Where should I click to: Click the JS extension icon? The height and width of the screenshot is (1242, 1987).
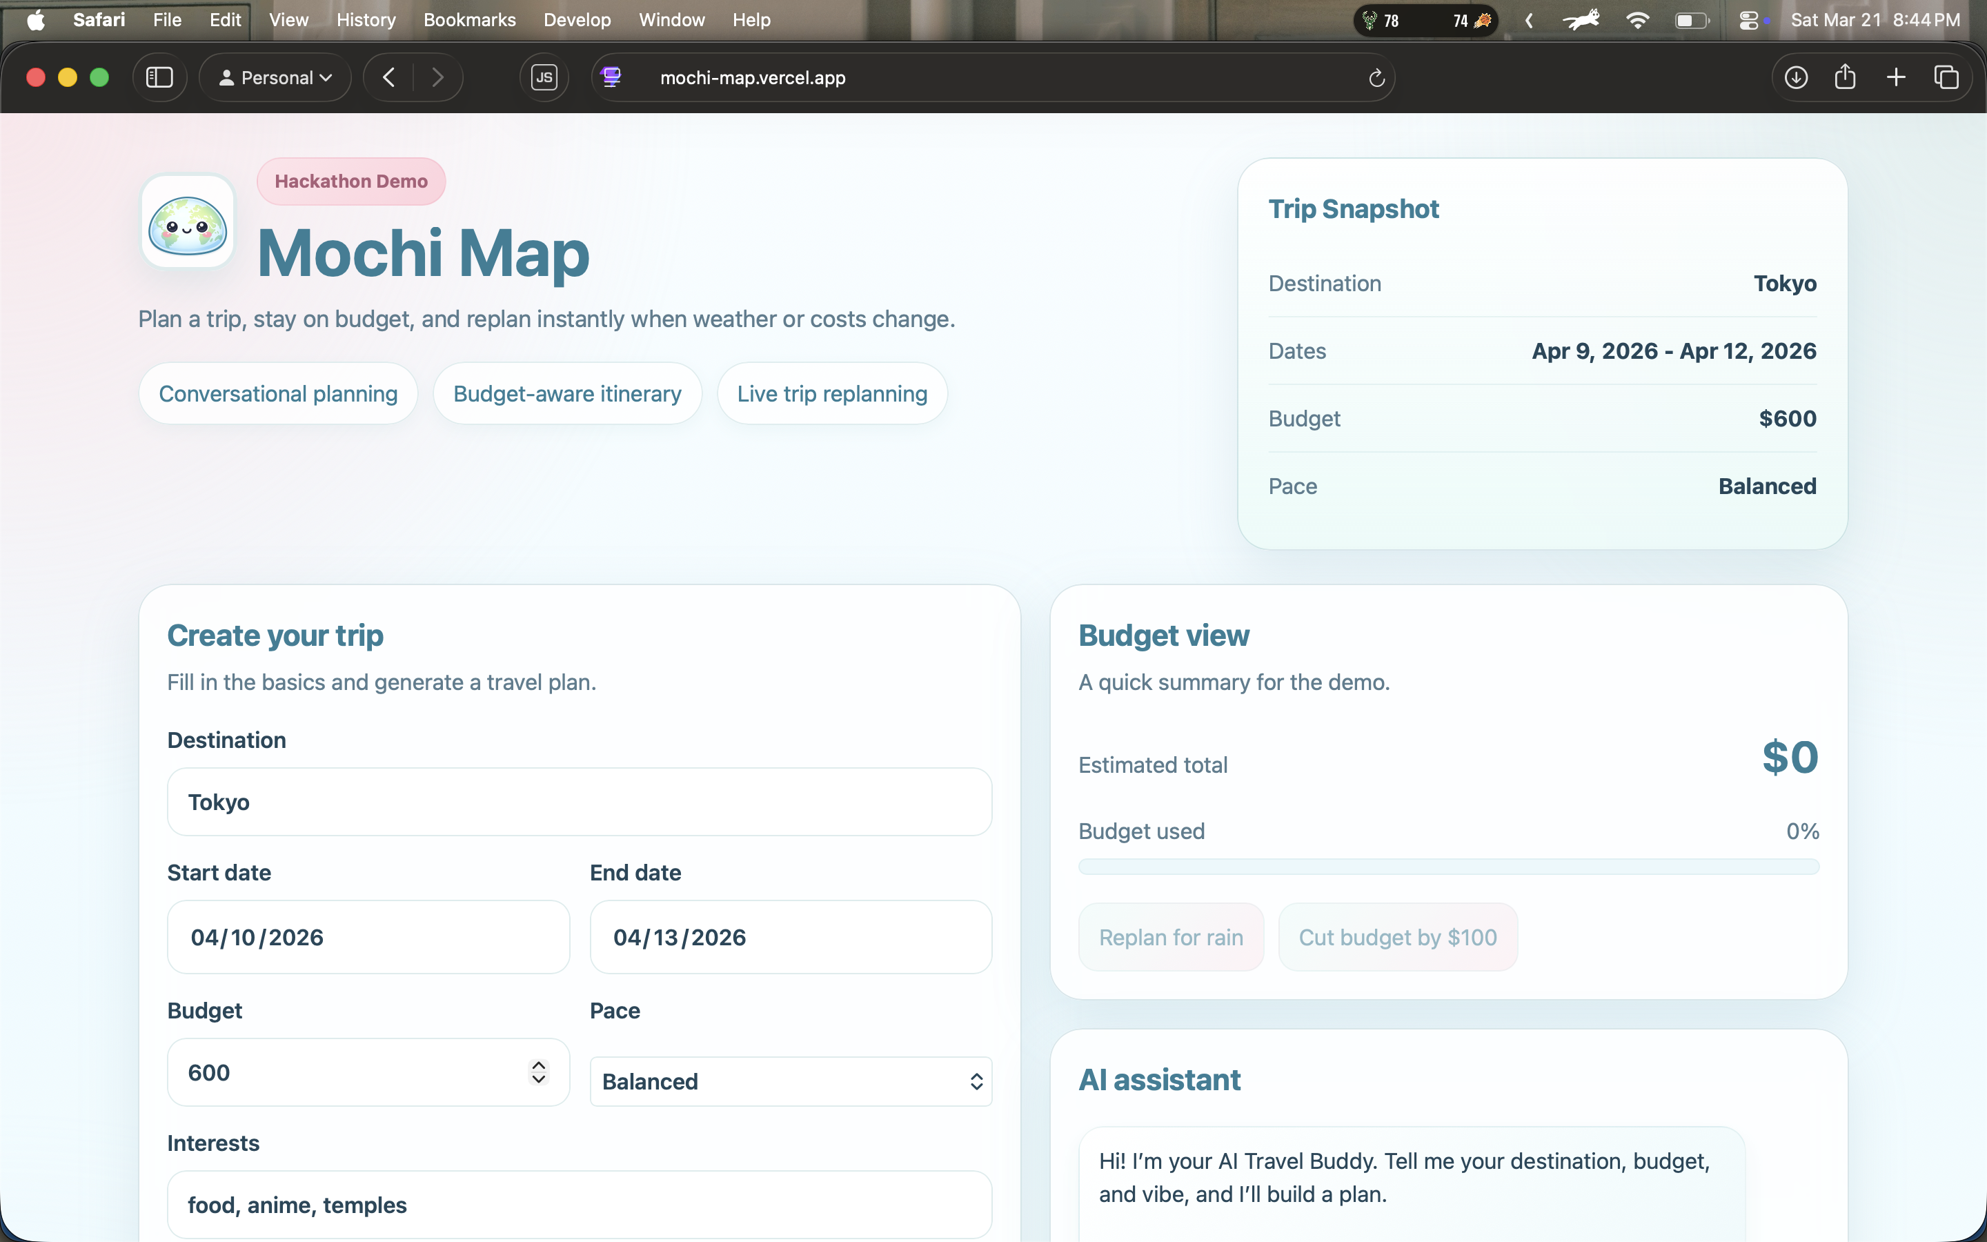coord(544,77)
